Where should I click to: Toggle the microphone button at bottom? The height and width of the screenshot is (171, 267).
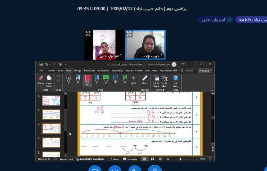coord(155,169)
